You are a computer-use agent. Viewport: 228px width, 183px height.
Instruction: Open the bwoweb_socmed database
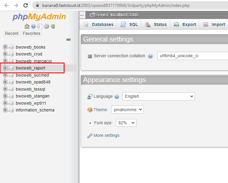(x=32, y=75)
